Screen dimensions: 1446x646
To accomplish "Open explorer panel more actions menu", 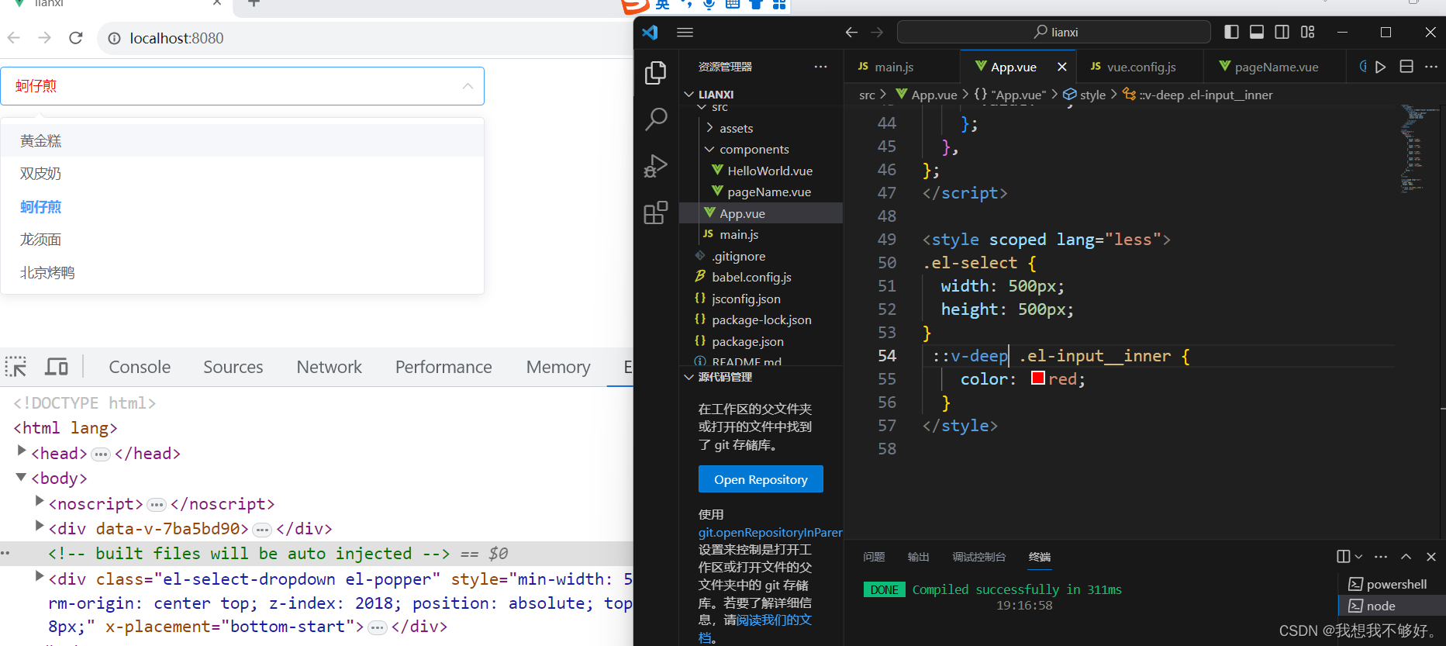I will click(x=820, y=67).
